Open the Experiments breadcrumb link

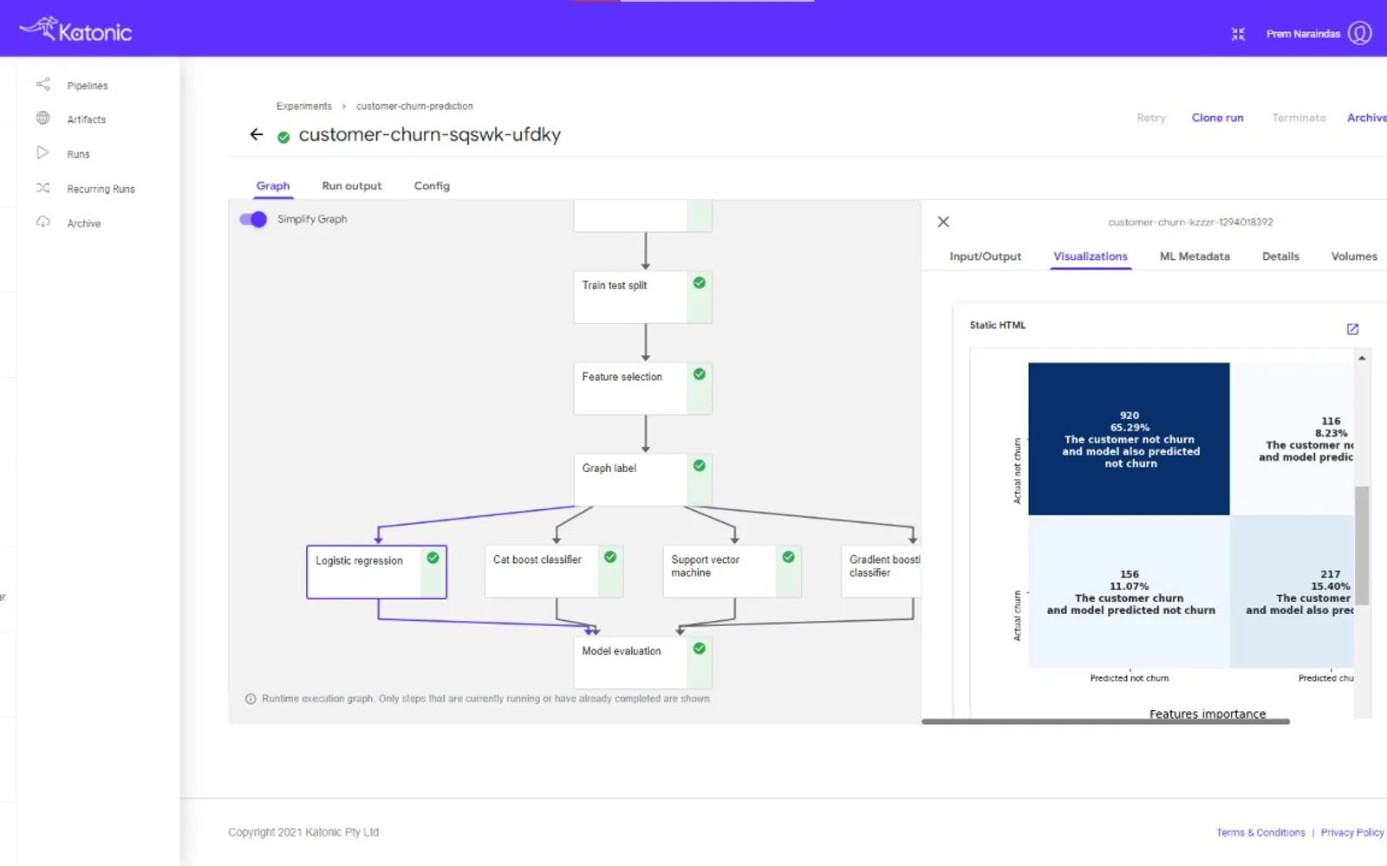304,106
